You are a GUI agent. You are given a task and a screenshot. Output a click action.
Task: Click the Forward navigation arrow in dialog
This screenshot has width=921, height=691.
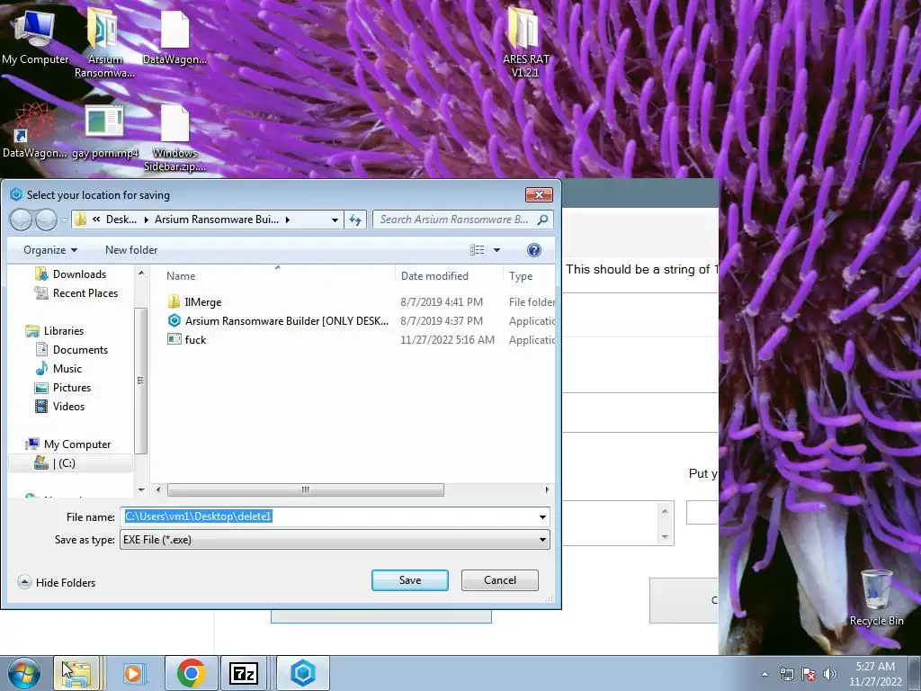47,220
